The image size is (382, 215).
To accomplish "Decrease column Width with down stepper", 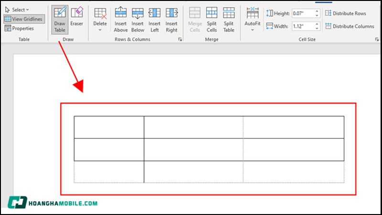I will pos(317,28).
